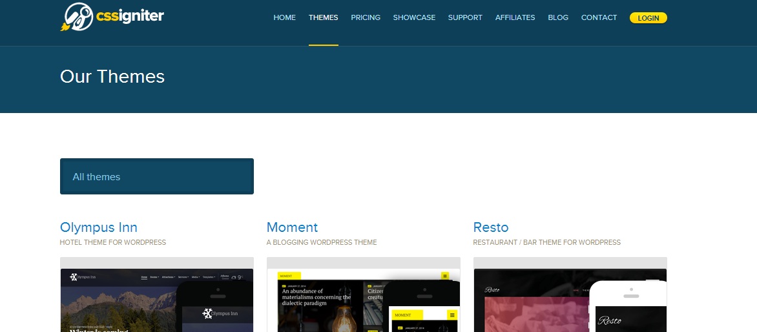Go to the Blog page

558,17
